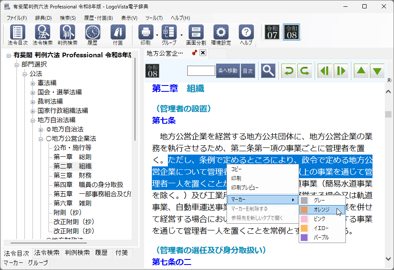Click the green up arrow button
The width and height of the screenshot is (394, 270).
click(361, 71)
